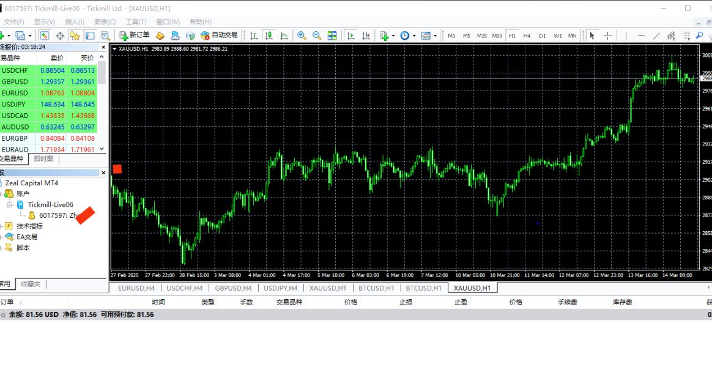Select the vertical line tool
This screenshot has height=367, width=712.
[x=626, y=35]
